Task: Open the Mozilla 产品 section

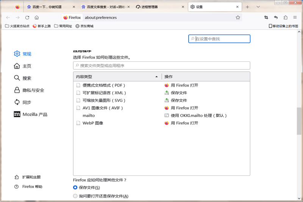Action: [x=31, y=114]
